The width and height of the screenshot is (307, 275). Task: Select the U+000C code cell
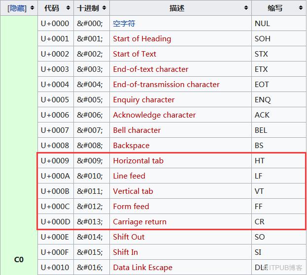pyautogui.click(x=56, y=207)
